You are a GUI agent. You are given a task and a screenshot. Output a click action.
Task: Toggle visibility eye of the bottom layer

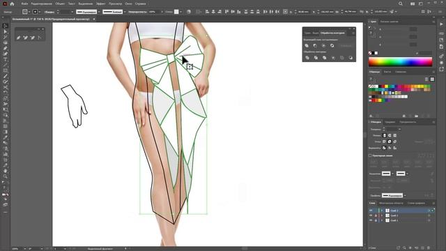click(x=371, y=220)
